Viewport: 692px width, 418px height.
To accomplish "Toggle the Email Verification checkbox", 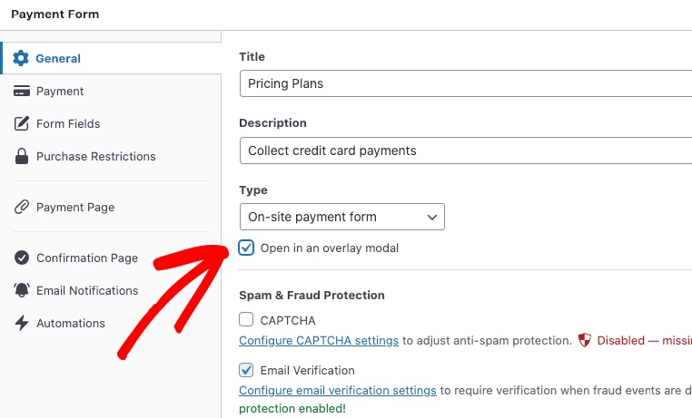I will [246, 370].
